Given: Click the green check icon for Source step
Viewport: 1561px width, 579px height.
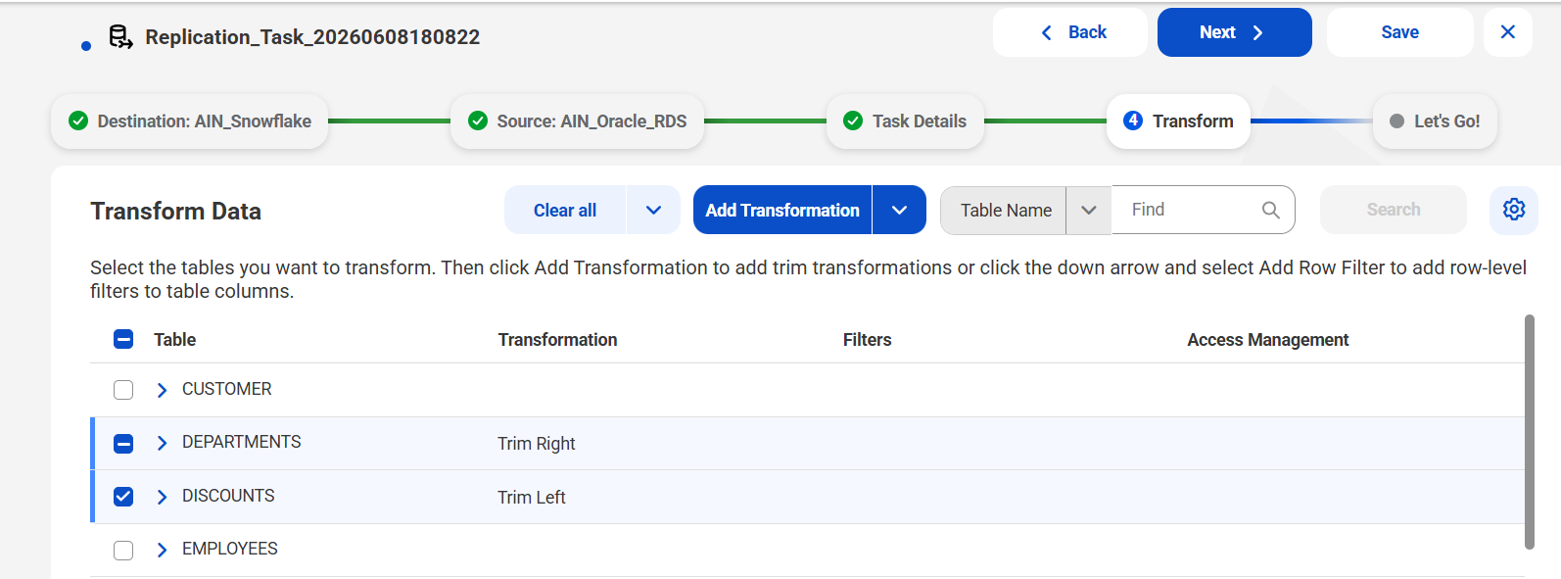Looking at the screenshot, I should coord(478,121).
